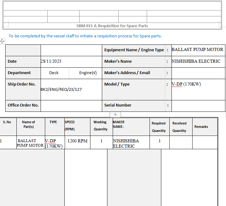
Task: Click the Equipment Name value BALLAST PUMP MOTOR
Action: [197, 49]
